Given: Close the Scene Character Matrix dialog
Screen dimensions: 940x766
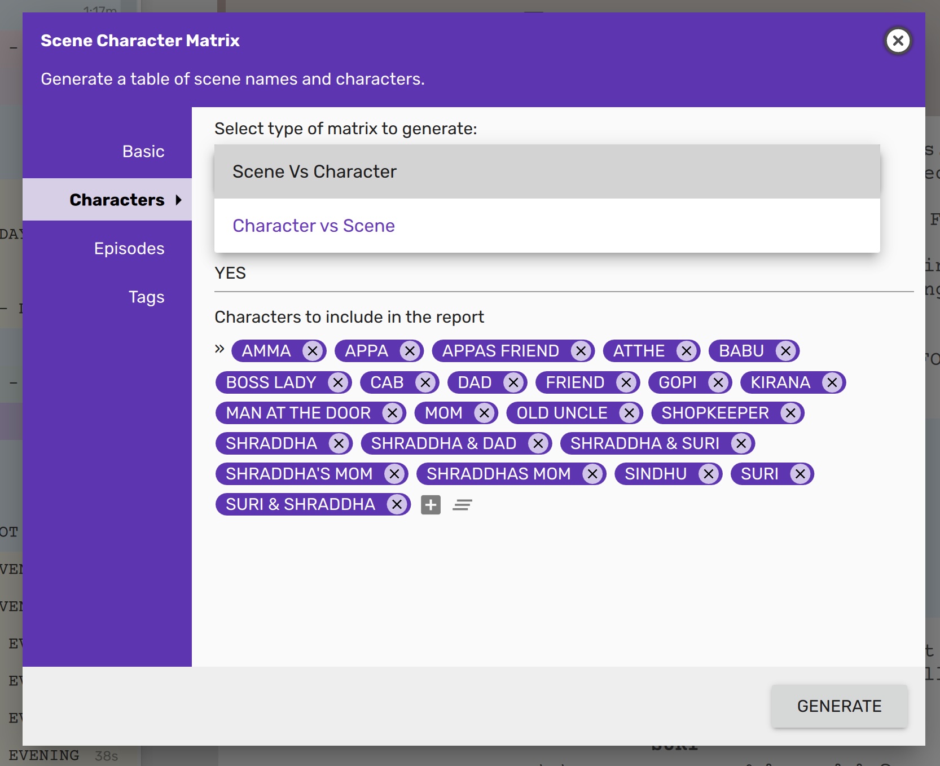Looking at the screenshot, I should pos(898,41).
